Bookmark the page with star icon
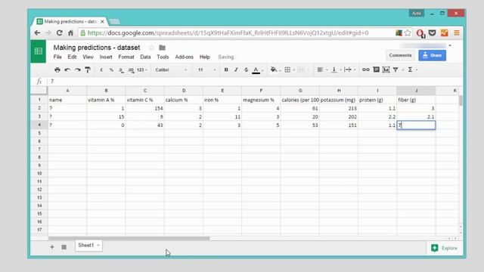This screenshot has height=272, width=484. [408, 33]
